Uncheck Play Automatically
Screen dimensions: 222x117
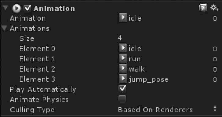(x=122, y=89)
